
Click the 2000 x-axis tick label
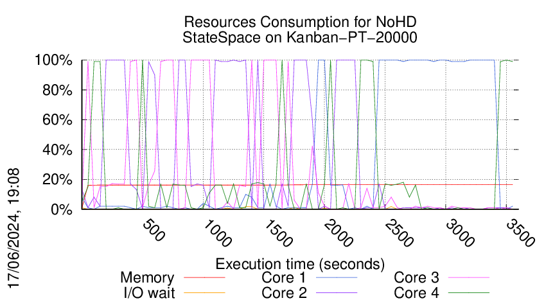point(338,233)
